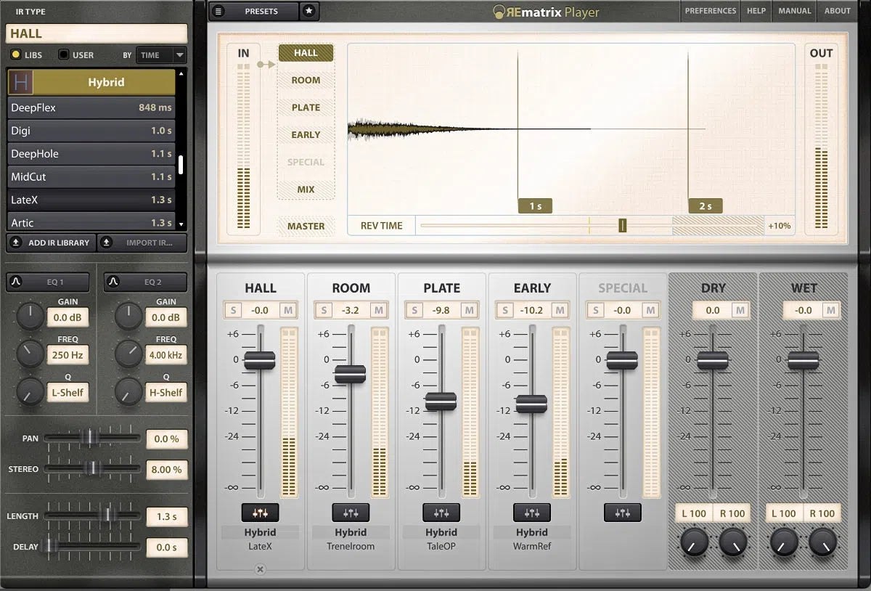Open the TIME sorting dropdown
This screenshot has height=591, width=871.
[160, 54]
